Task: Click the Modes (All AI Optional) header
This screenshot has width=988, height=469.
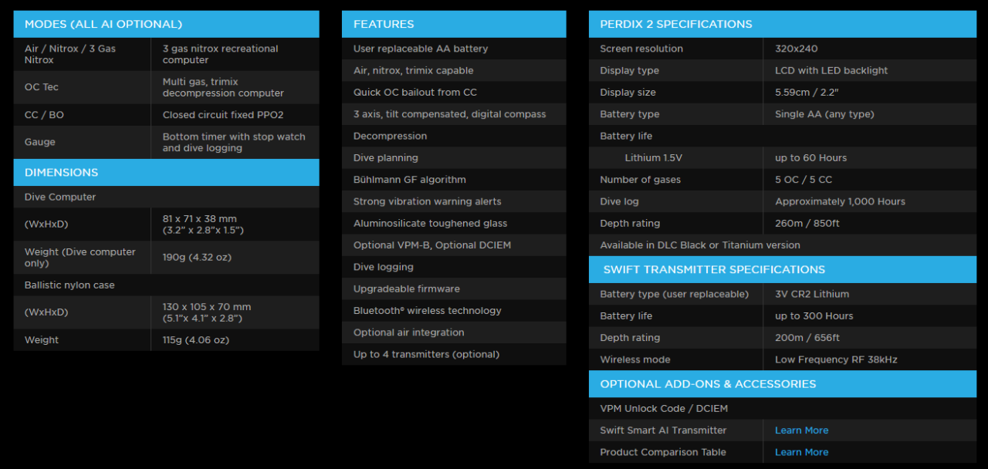Action: tap(103, 24)
